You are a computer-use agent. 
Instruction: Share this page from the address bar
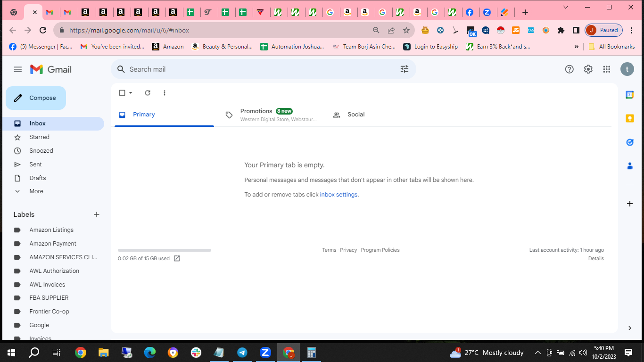(x=391, y=30)
